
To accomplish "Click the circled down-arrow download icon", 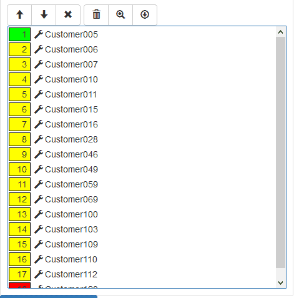I will pos(145,15).
